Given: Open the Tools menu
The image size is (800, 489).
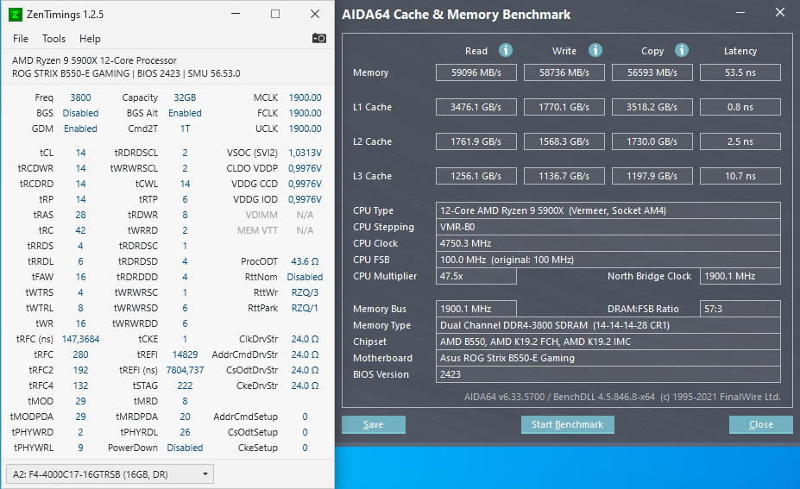Looking at the screenshot, I should tap(54, 39).
